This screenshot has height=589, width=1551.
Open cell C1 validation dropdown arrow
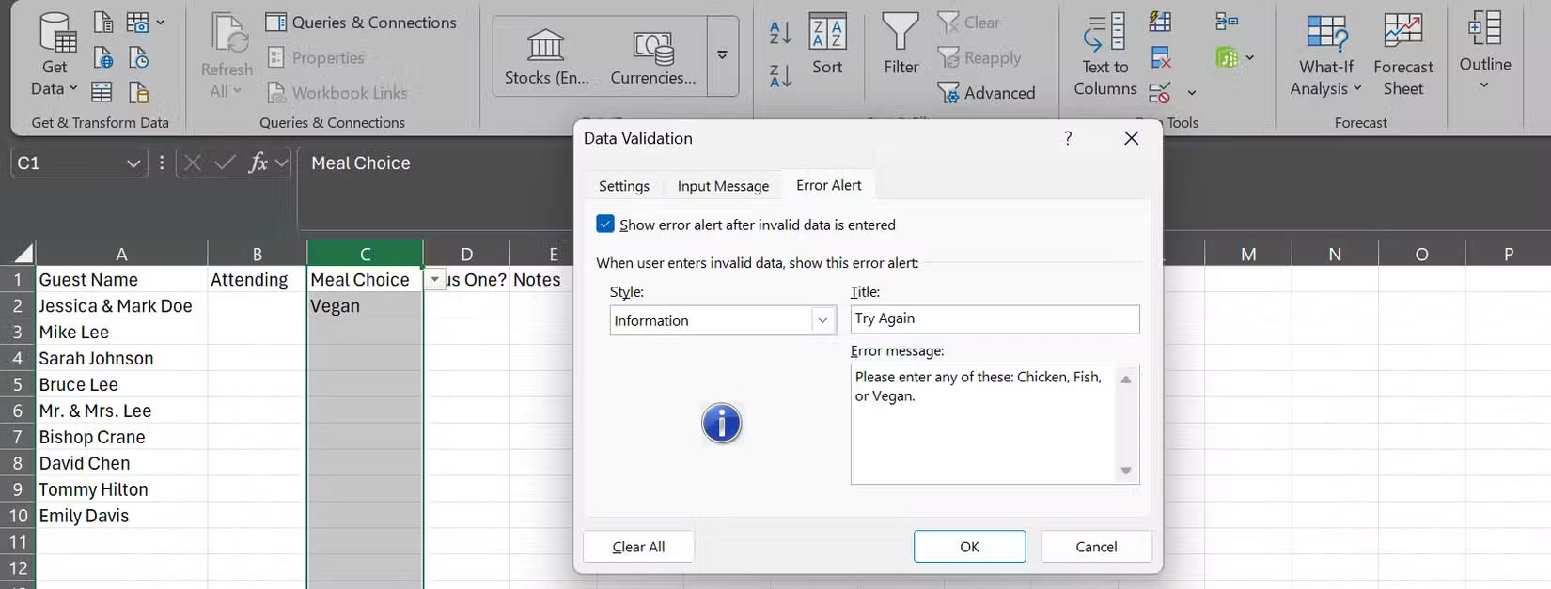pos(434,280)
